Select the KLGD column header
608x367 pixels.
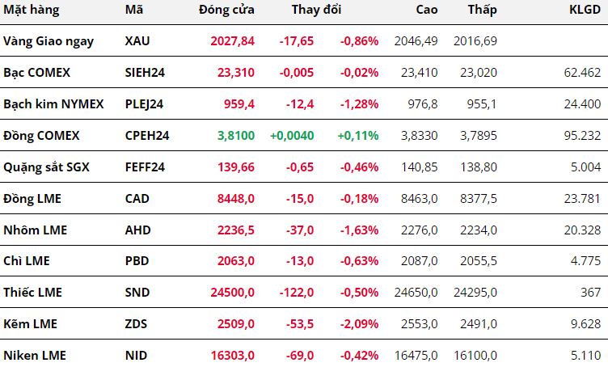pos(581,11)
